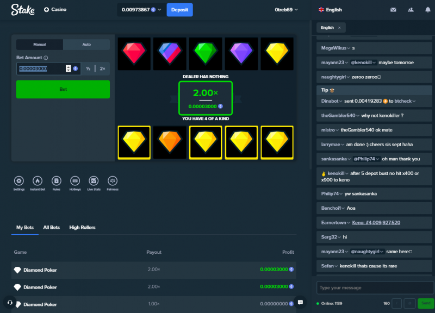Viewport: 435px width, 313px height.
Task: Open theGambler540 user dropdown in chat
Action: pyautogui.click(x=340, y=115)
